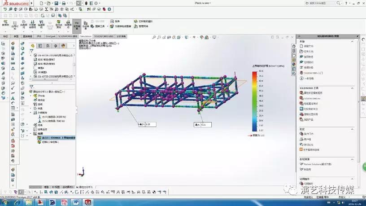Click the task pane home tab icon
The width and height of the screenshot is (366, 206).
[x=294, y=46]
